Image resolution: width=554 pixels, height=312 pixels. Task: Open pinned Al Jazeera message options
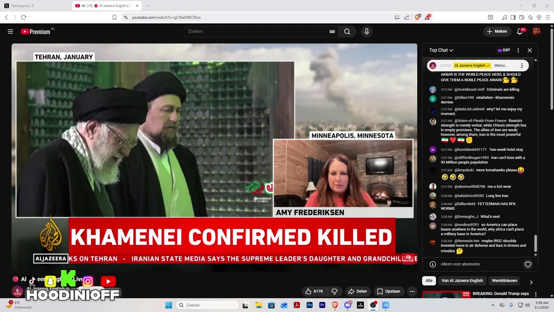click(522, 65)
